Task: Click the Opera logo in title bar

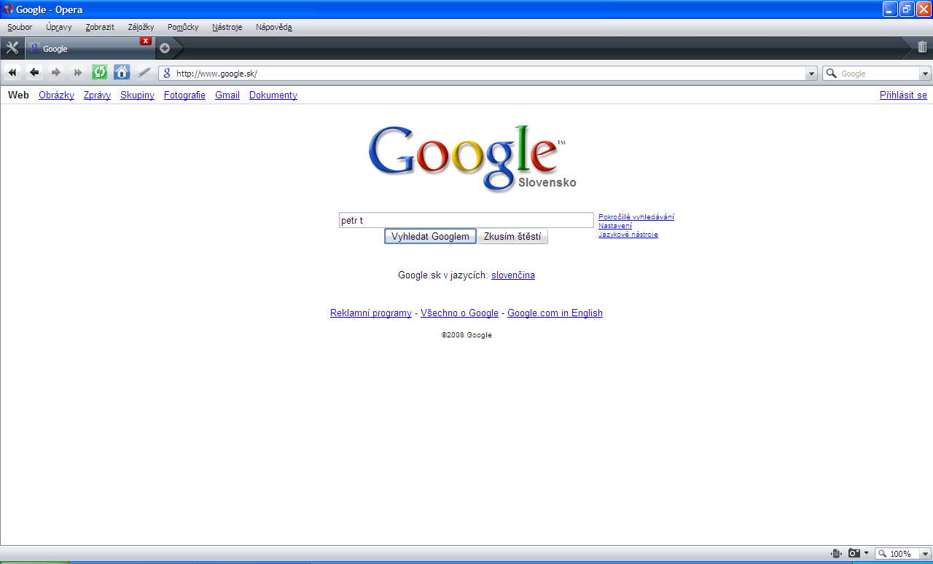Action: (9, 9)
